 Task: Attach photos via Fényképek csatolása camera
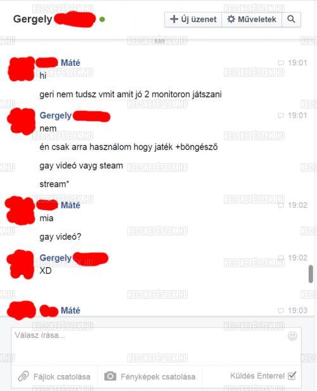pos(150,376)
